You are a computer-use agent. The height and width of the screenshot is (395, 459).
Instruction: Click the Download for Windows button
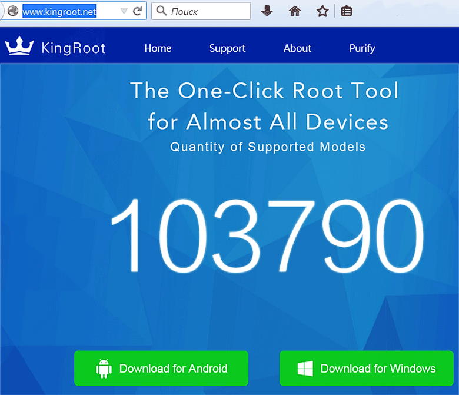tap(367, 369)
